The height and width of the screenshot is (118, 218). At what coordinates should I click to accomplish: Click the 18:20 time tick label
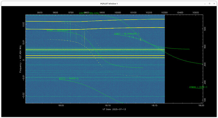tap(201, 106)
